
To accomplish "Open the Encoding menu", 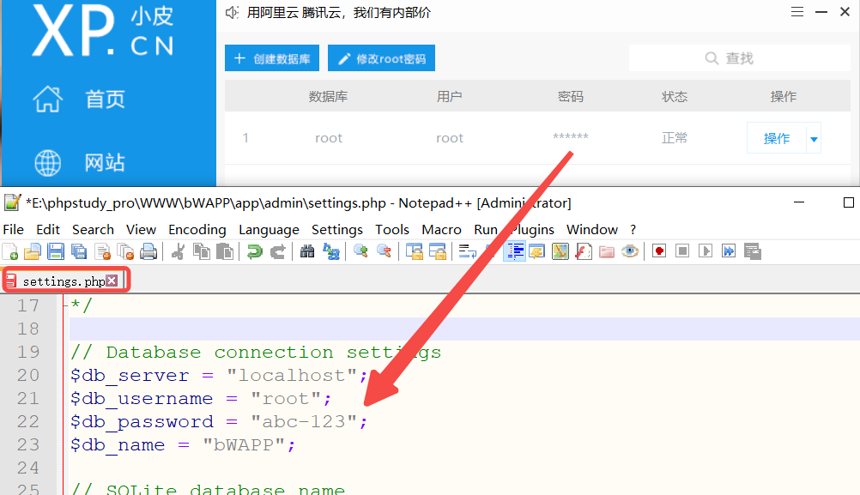I will coord(197,229).
